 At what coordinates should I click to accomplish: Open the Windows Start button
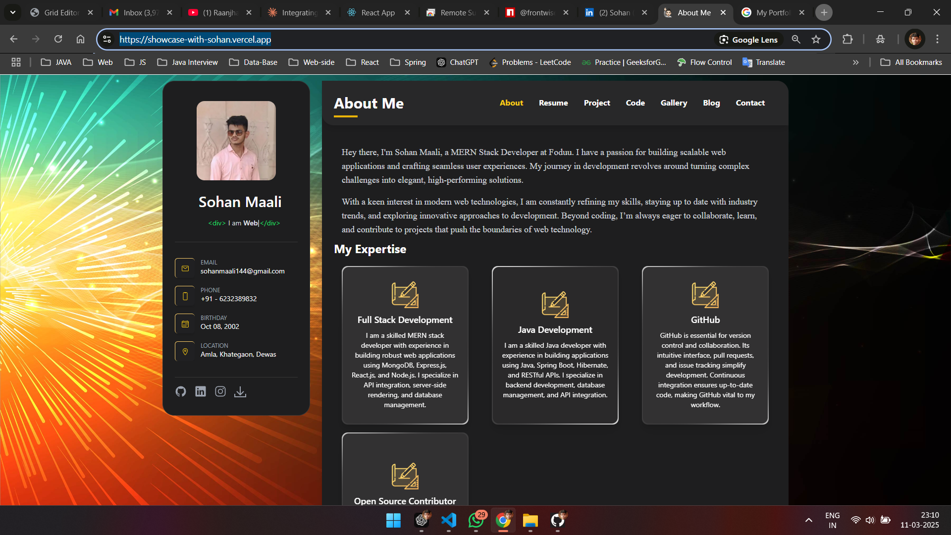click(x=394, y=520)
